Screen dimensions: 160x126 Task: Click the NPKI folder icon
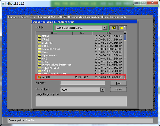(x=39, y=58)
